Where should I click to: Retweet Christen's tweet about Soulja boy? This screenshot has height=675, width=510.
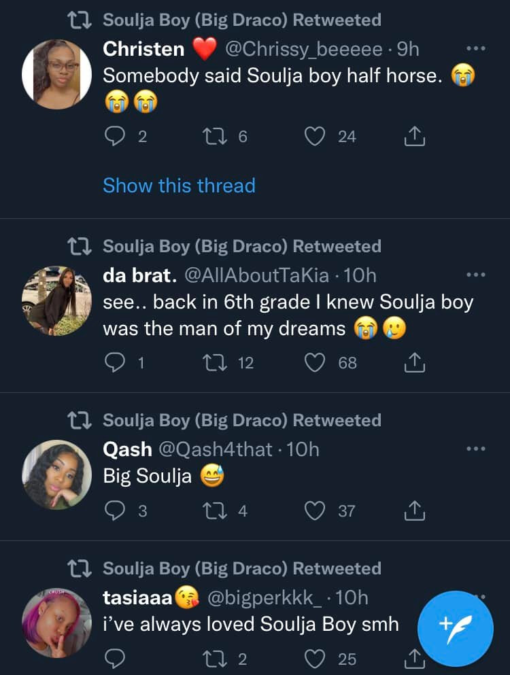click(213, 137)
